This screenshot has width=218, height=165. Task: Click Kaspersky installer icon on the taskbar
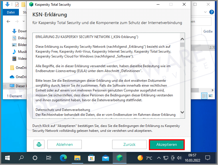pyautogui.click(x=120, y=158)
